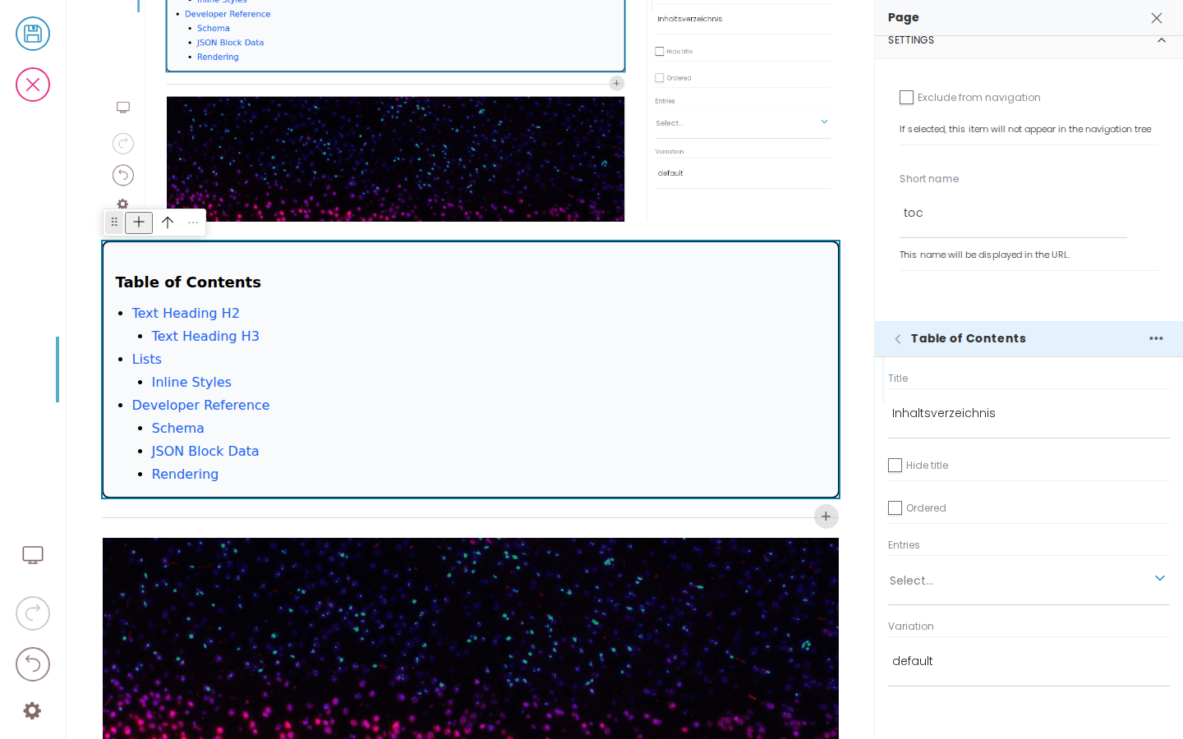Click the Entries dropdown chevron arrow in sidebar
1183x739 pixels.
pyautogui.click(x=1160, y=578)
